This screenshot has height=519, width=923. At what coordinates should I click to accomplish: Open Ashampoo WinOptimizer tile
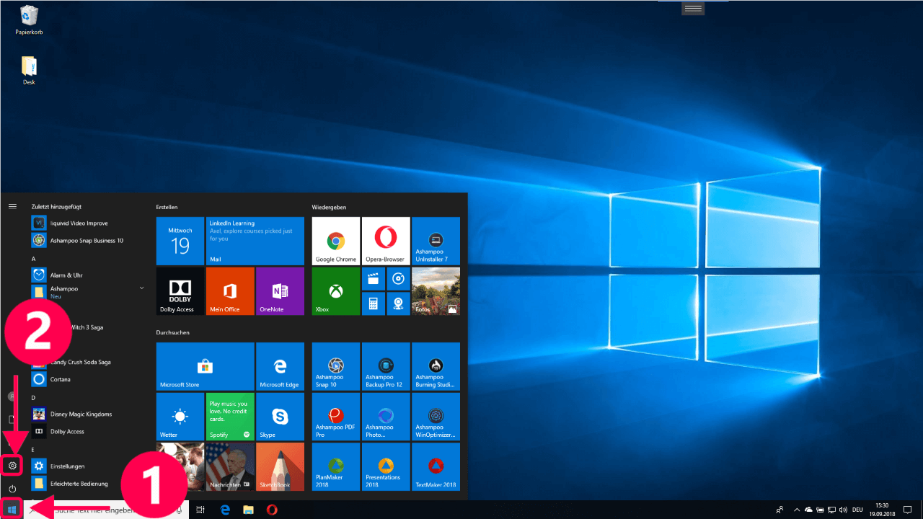pyautogui.click(x=436, y=417)
